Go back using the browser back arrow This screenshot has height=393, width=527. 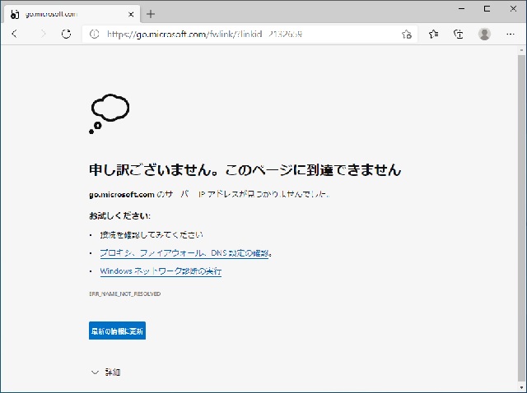[x=15, y=34]
